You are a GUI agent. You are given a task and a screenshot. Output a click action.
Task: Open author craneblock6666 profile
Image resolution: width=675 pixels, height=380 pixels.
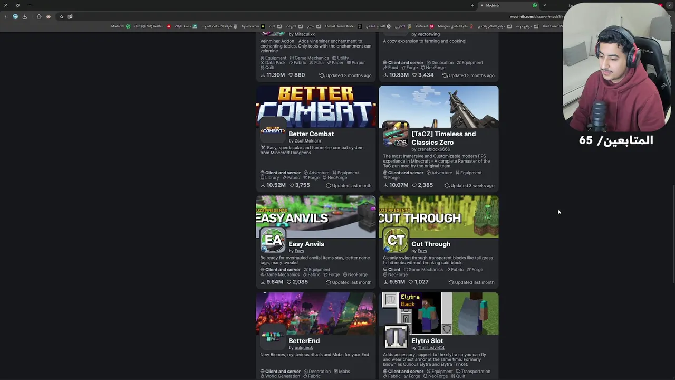click(434, 149)
